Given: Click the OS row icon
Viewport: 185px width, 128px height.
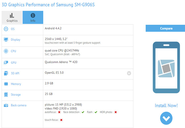Looking at the screenshot, I should click(6, 29).
